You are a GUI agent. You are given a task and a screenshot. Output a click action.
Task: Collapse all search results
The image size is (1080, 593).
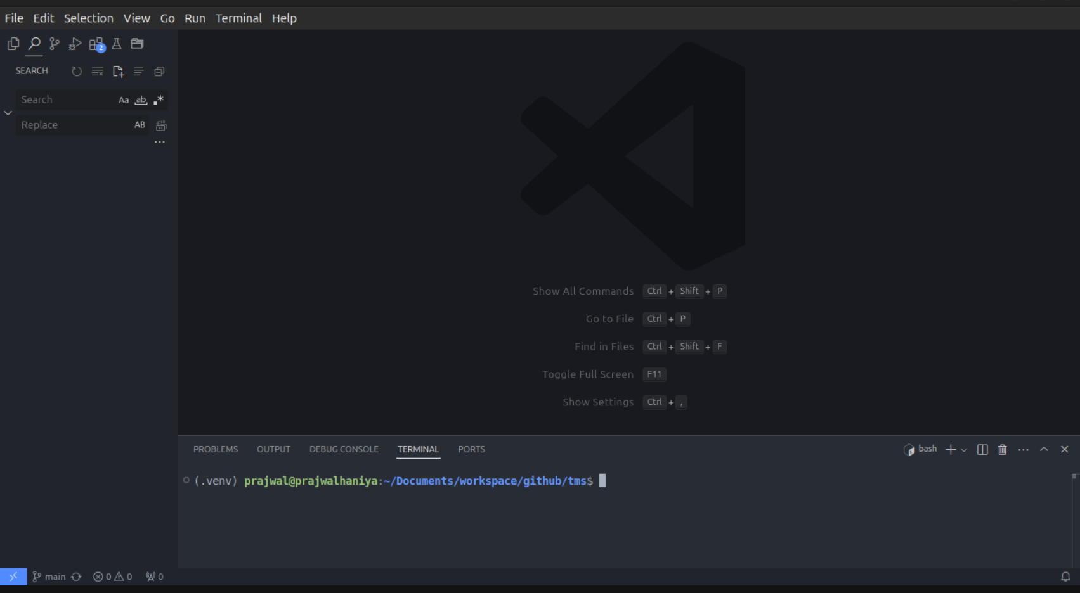pos(159,72)
